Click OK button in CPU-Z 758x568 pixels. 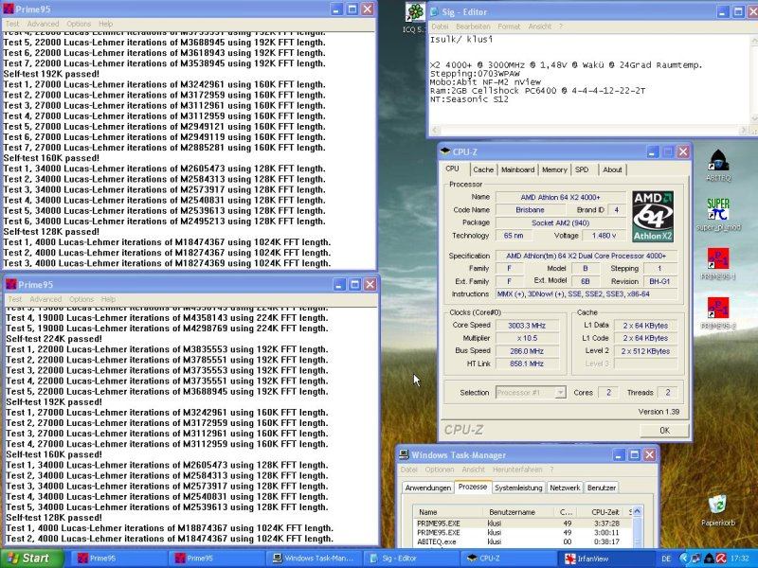[x=664, y=430]
